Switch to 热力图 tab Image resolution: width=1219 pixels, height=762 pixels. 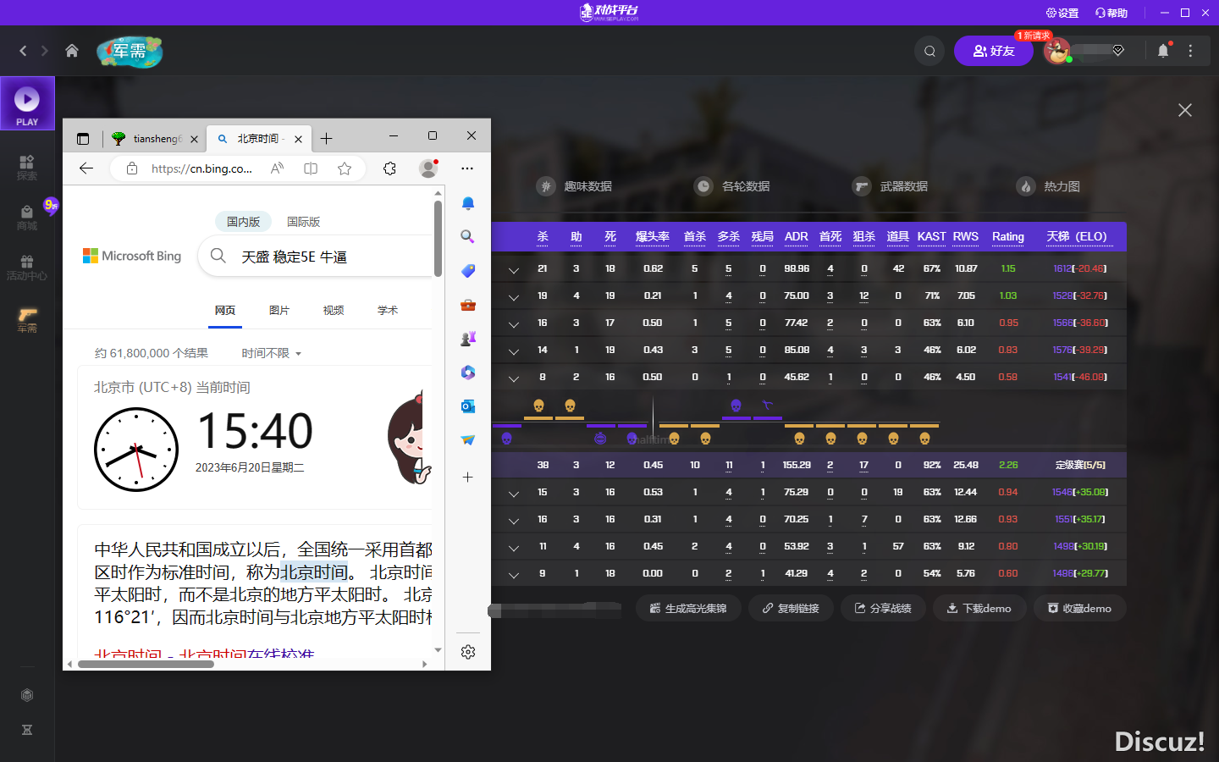(1048, 186)
